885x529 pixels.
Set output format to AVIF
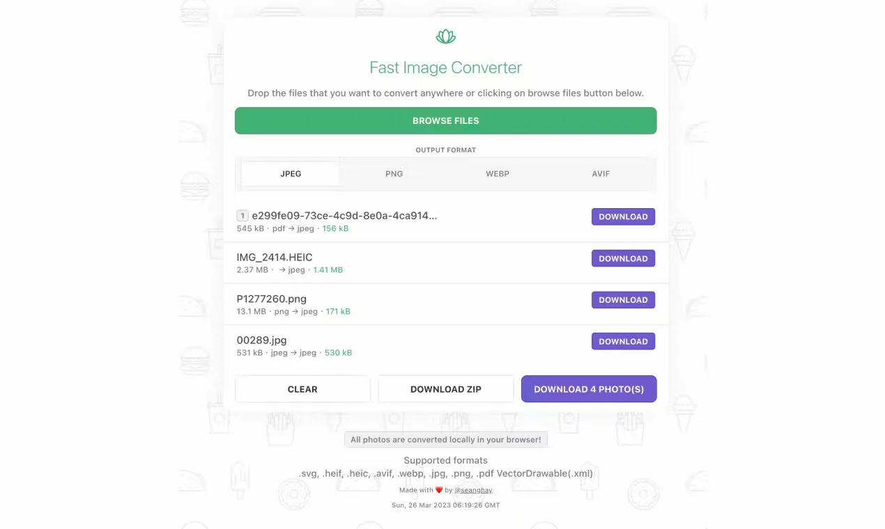[601, 174]
